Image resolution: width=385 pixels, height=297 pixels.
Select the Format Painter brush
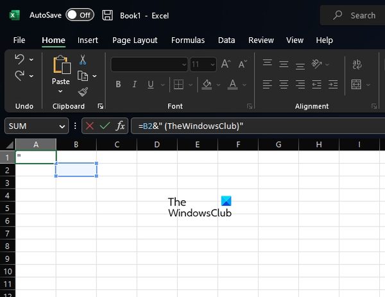(x=82, y=91)
